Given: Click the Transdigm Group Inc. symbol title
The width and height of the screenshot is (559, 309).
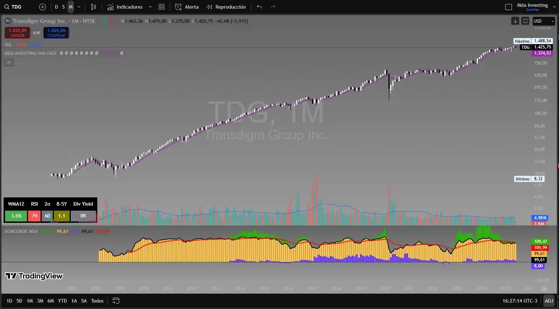Looking at the screenshot, I should 40,21.
